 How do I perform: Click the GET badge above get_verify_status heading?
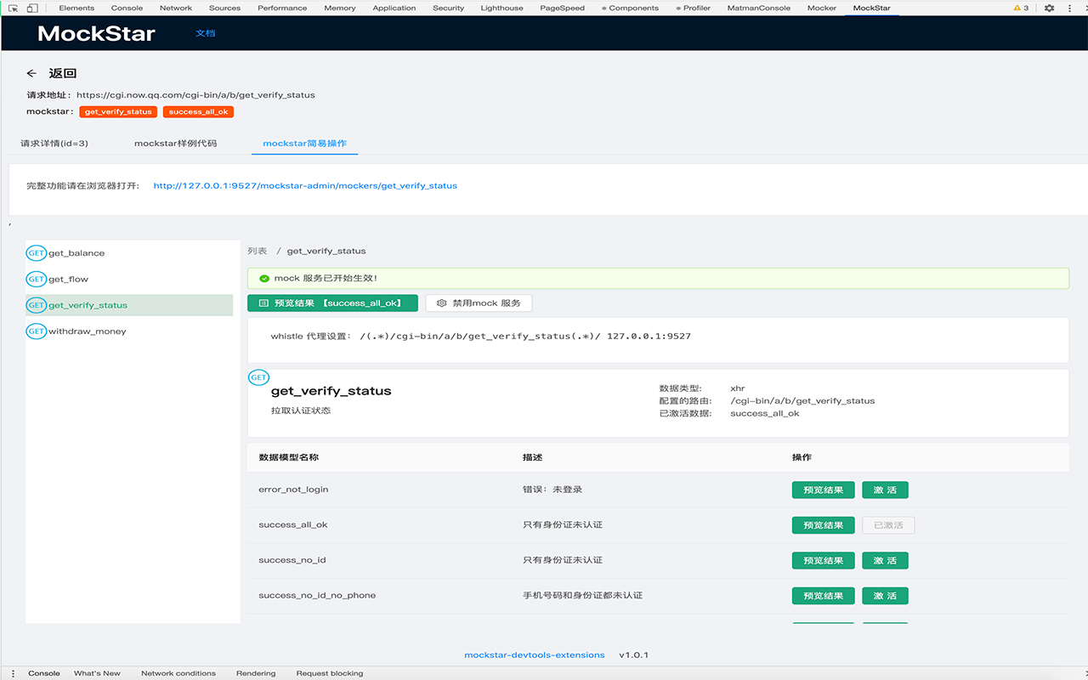point(258,377)
